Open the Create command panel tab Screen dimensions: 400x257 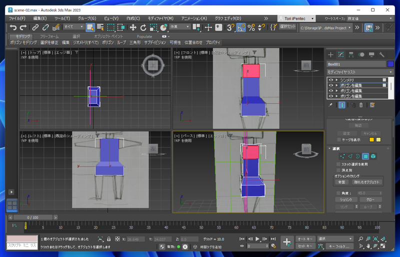(x=330, y=54)
